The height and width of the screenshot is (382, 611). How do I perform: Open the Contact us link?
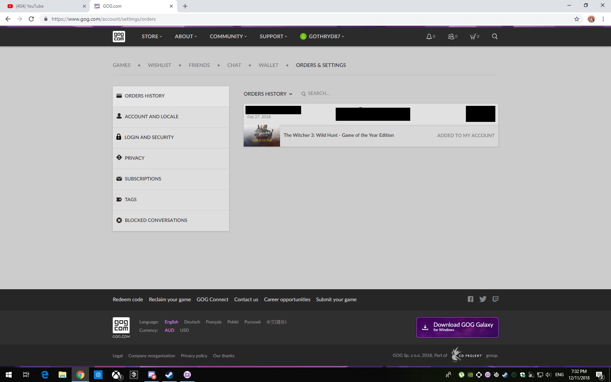tap(246, 299)
